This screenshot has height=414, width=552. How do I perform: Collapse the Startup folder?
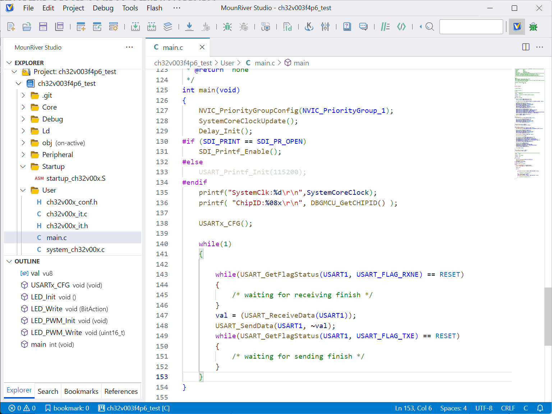click(23, 166)
